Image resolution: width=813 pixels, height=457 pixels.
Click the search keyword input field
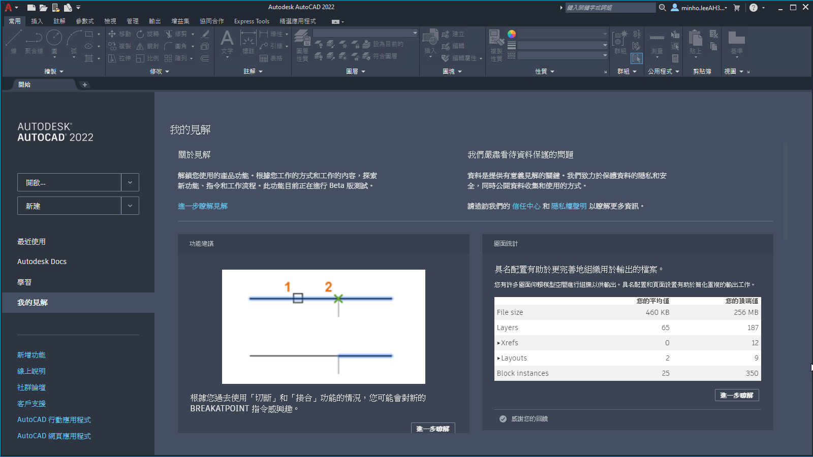pyautogui.click(x=610, y=8)
